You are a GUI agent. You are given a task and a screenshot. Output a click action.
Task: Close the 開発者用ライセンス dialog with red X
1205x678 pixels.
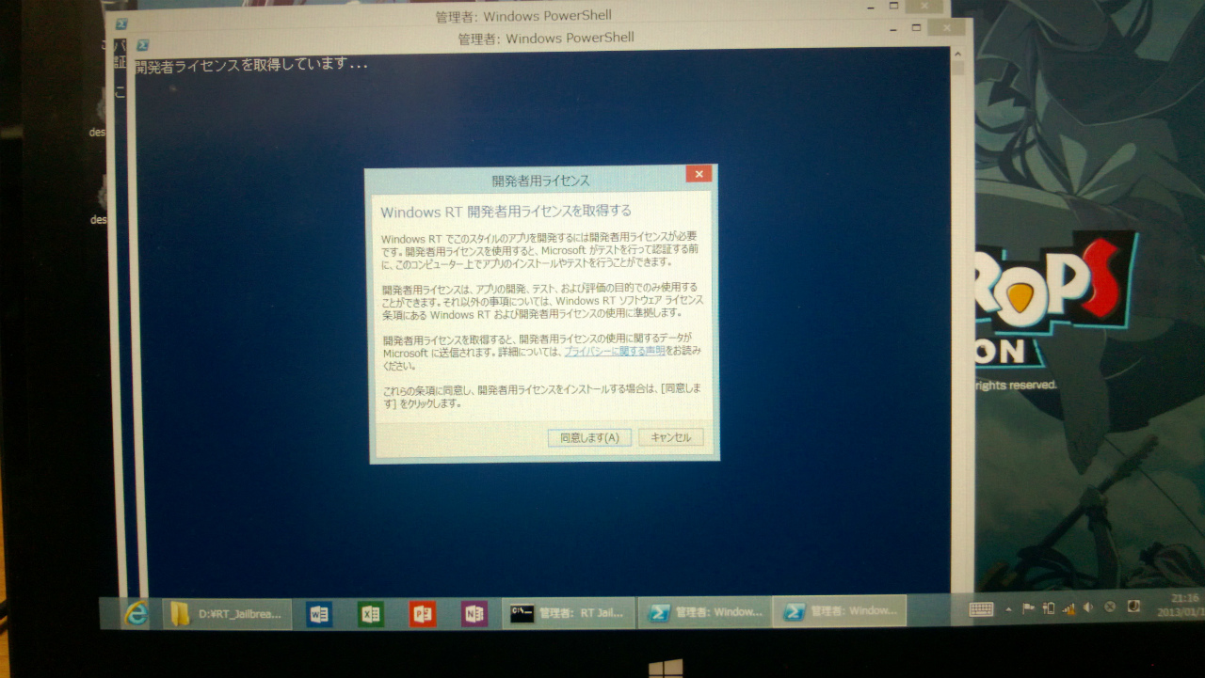click(699, 174)
